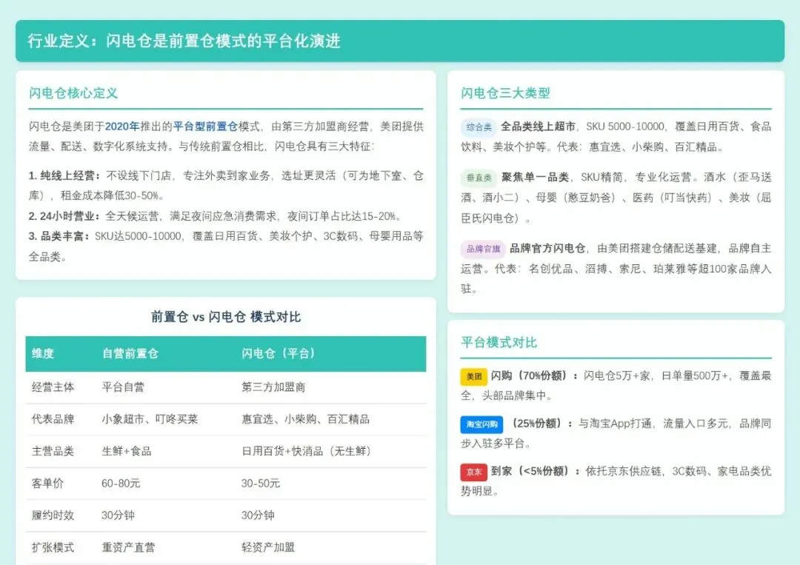Click the 60-80元 cell

pos(121,484)
